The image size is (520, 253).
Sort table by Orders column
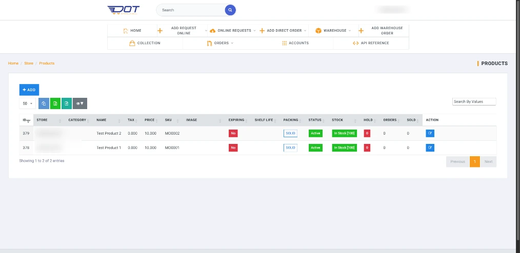tap(392, 120)
